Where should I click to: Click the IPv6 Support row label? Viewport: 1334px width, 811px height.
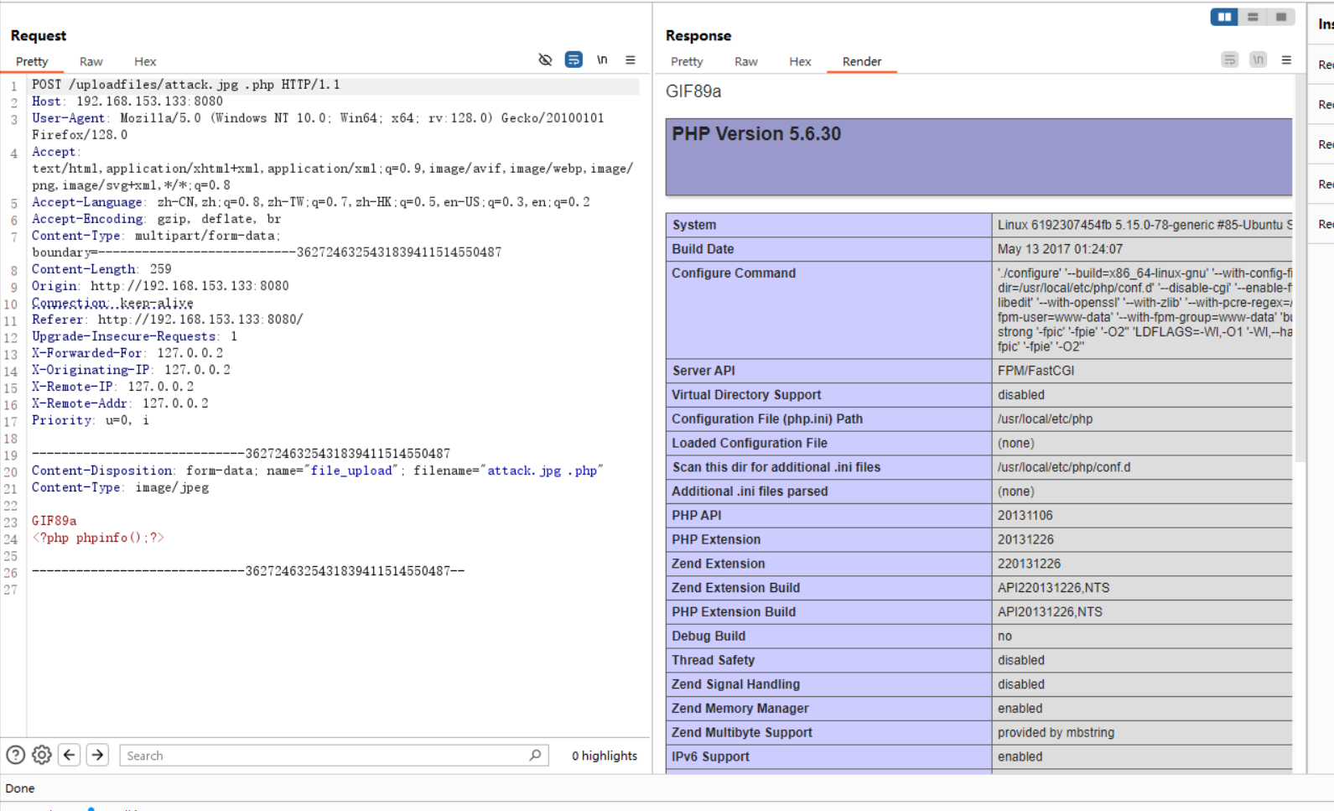click(x=710, y=756)
